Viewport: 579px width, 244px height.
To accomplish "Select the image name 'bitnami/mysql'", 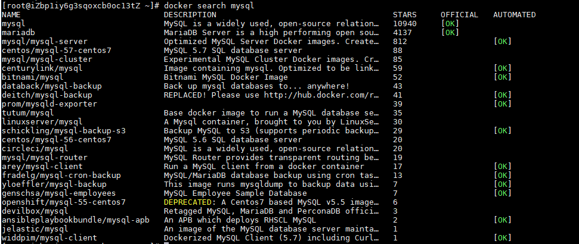I will pos(32,77).
